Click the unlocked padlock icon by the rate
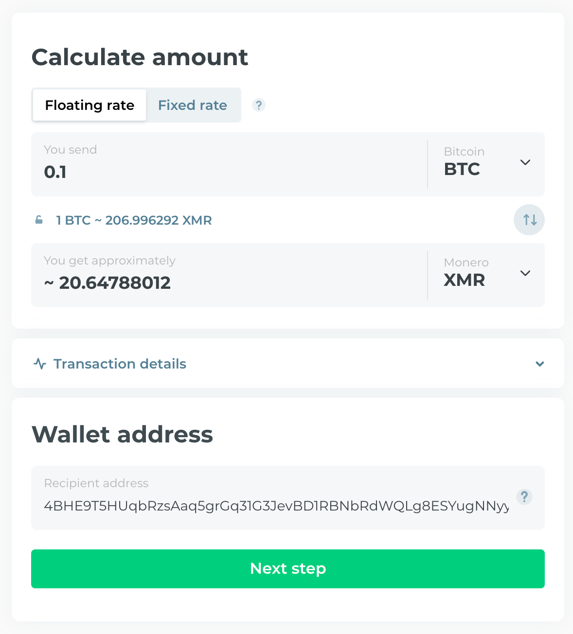 pos(39,220)
